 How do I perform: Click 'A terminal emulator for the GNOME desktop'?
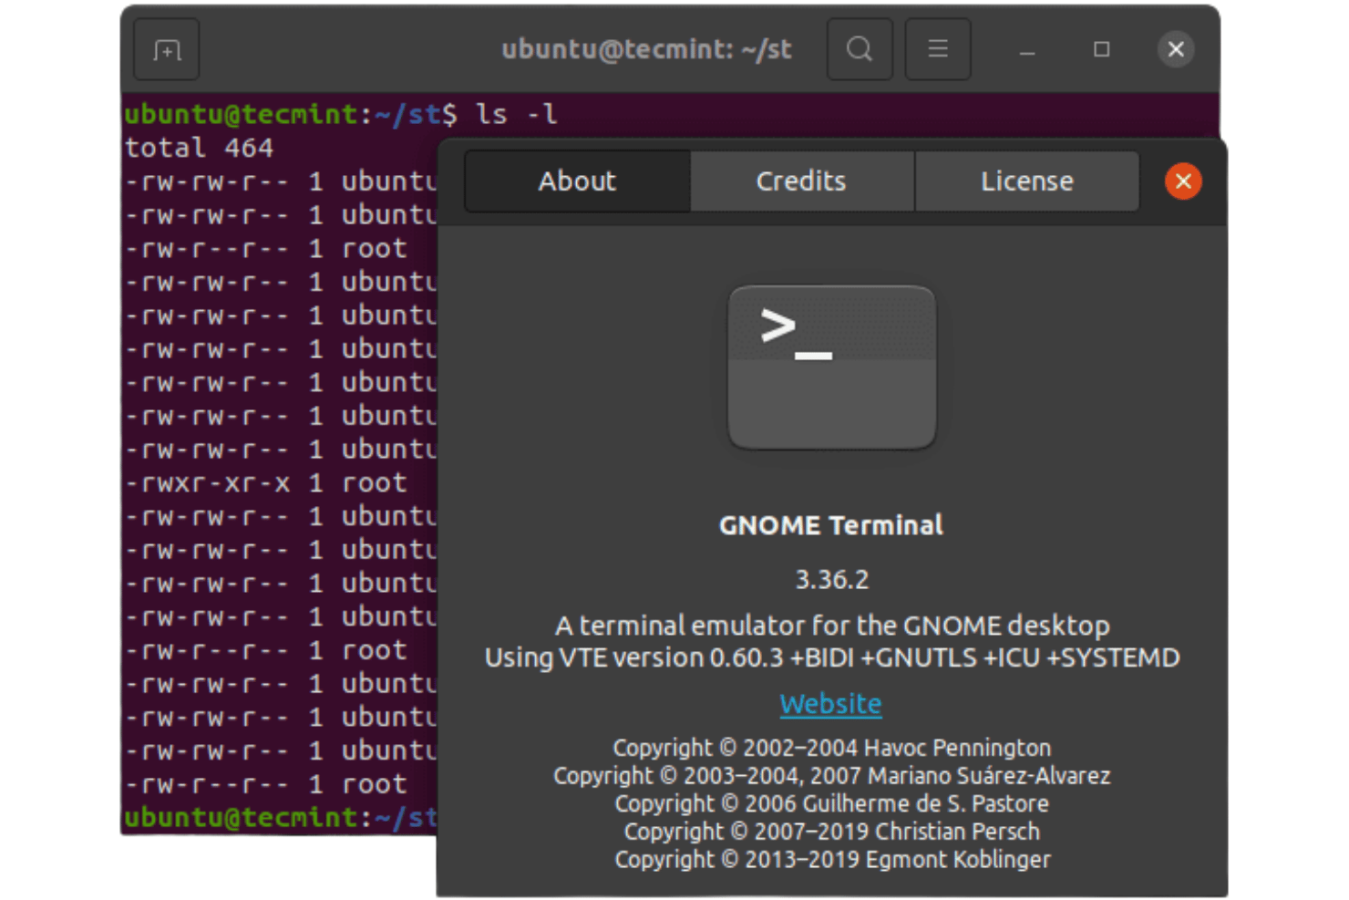coord(832,626)
